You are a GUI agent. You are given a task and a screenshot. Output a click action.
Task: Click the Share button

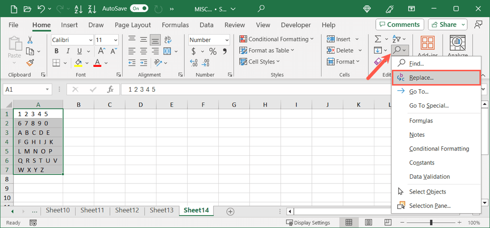point(447,24)
